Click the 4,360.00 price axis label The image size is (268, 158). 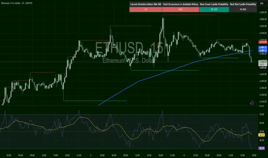(263, 95)
